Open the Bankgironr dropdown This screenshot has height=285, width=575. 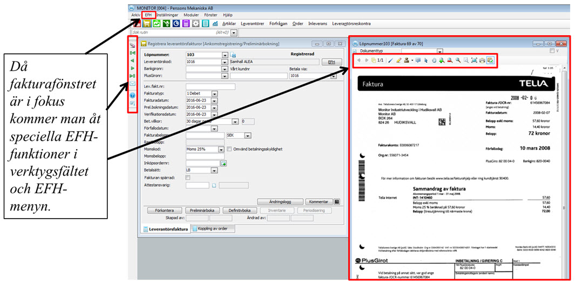click(x=225, y=69)
